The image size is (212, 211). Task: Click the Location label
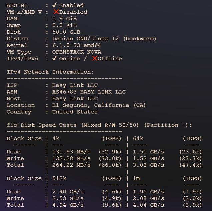click(21, 105)
